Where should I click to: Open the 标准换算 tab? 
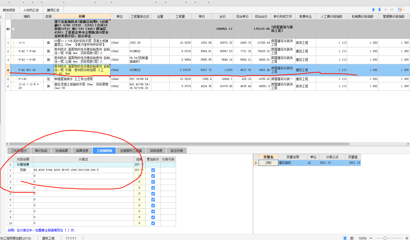[x=62, y=151]
